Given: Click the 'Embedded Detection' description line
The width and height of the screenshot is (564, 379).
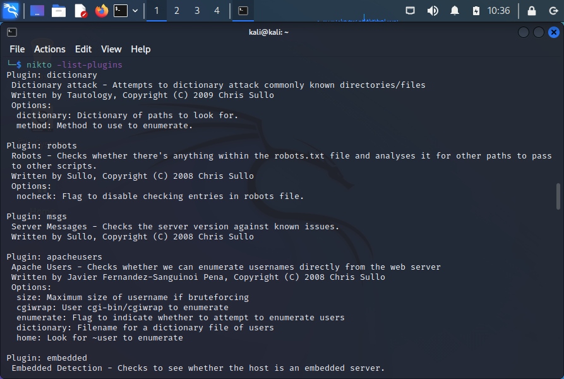Looking at the screenshot, I should point(198,368).
